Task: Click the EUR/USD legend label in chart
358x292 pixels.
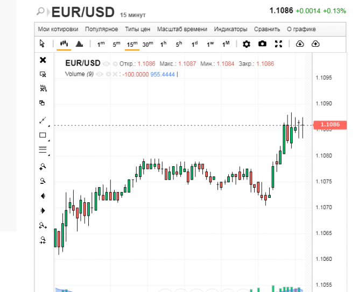Action: [x=83, y=63]
